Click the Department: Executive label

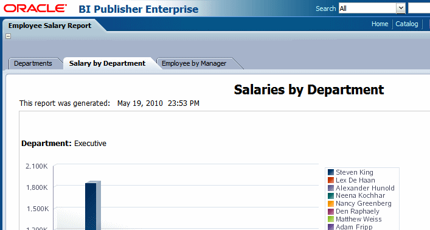[x=64, y=144]
